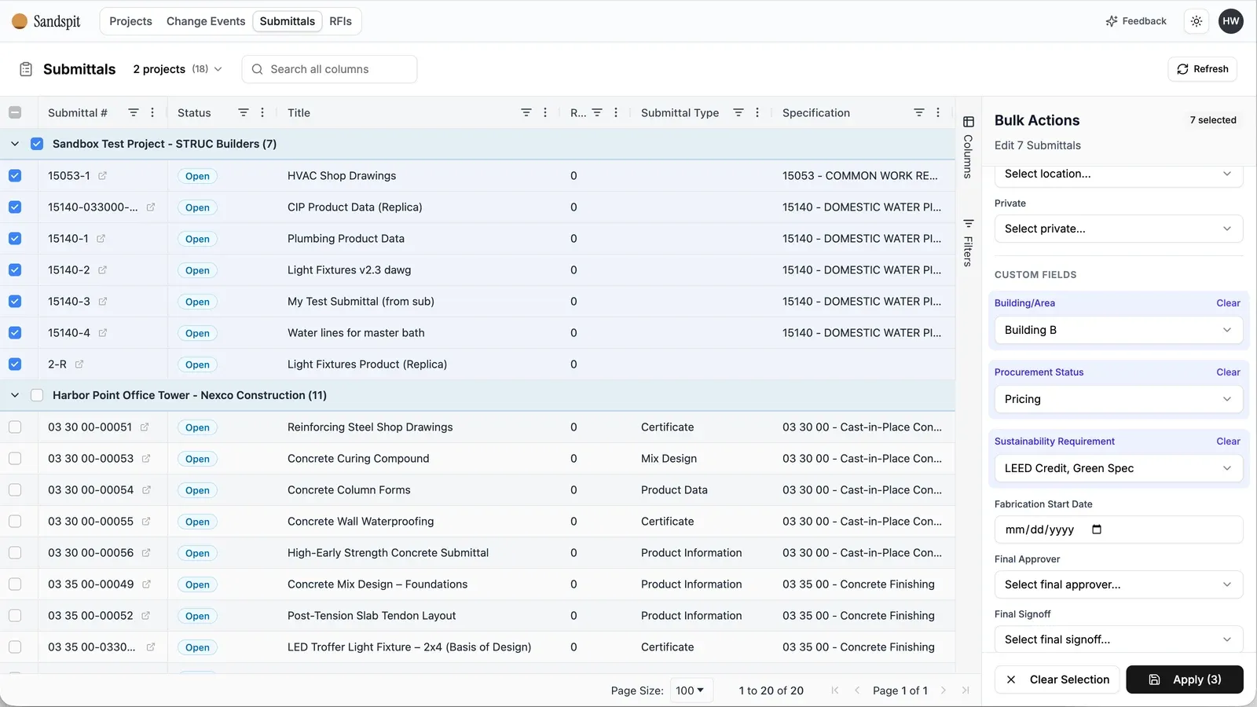Switch to the Change Events tab

pyautogui.click(x=206, y=21)
